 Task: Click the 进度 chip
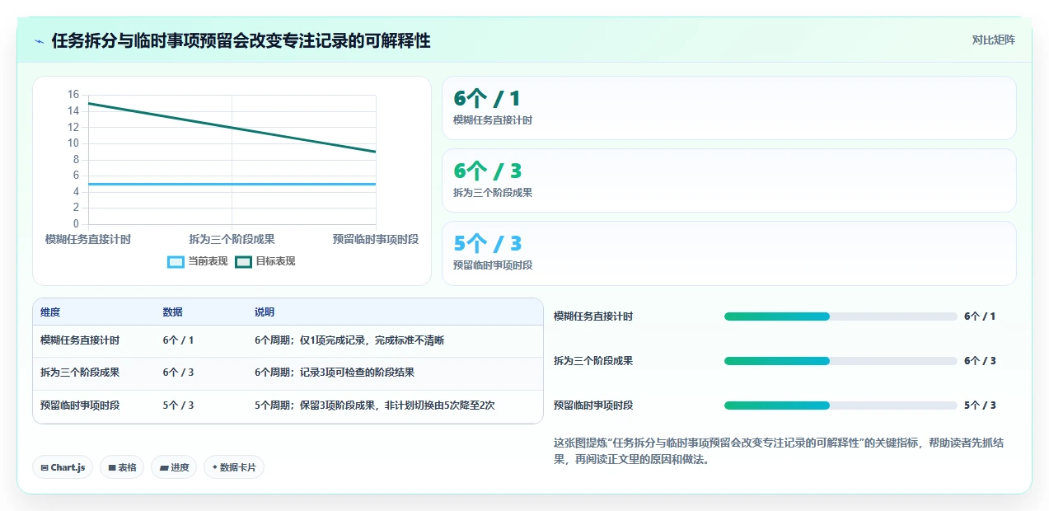(x=174, y=467)
